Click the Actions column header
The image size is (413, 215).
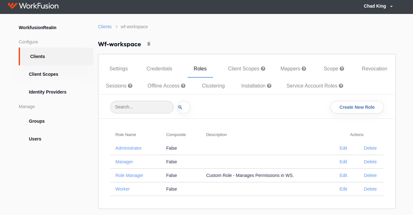(357, 135)
